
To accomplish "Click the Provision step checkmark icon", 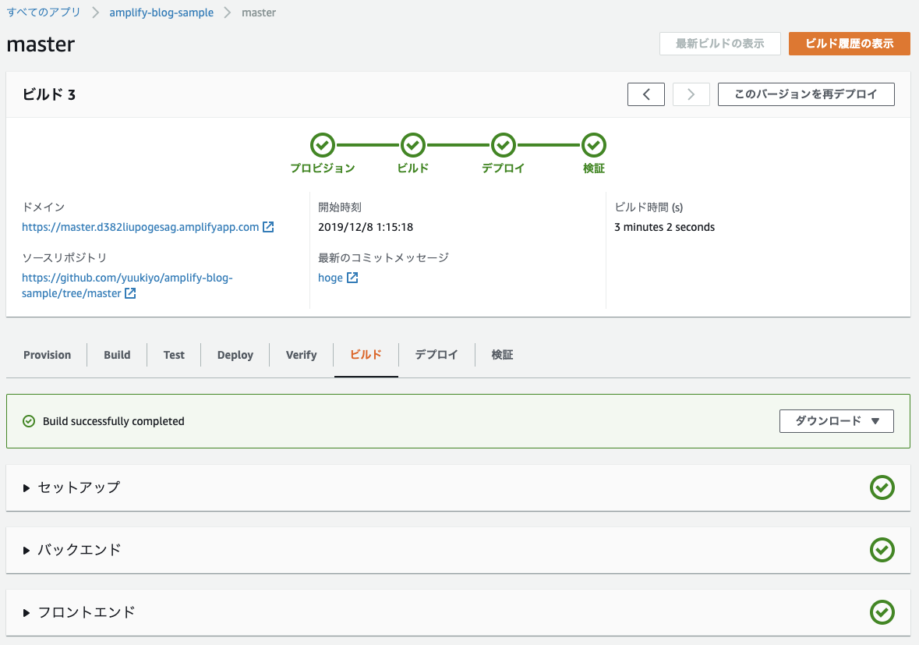I will tap(323, 145).
